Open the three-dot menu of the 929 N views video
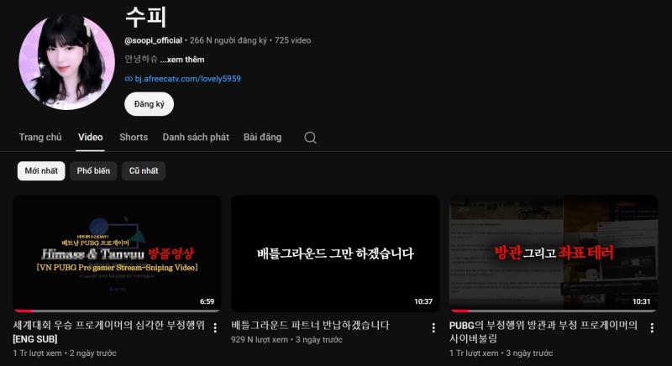 433,328
